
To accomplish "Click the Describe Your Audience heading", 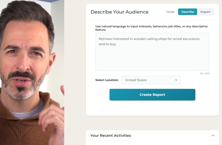I will pos(119,12).
